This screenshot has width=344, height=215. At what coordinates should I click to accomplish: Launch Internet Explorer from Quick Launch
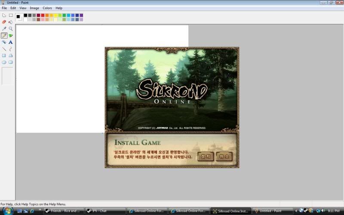click(32, 211)
